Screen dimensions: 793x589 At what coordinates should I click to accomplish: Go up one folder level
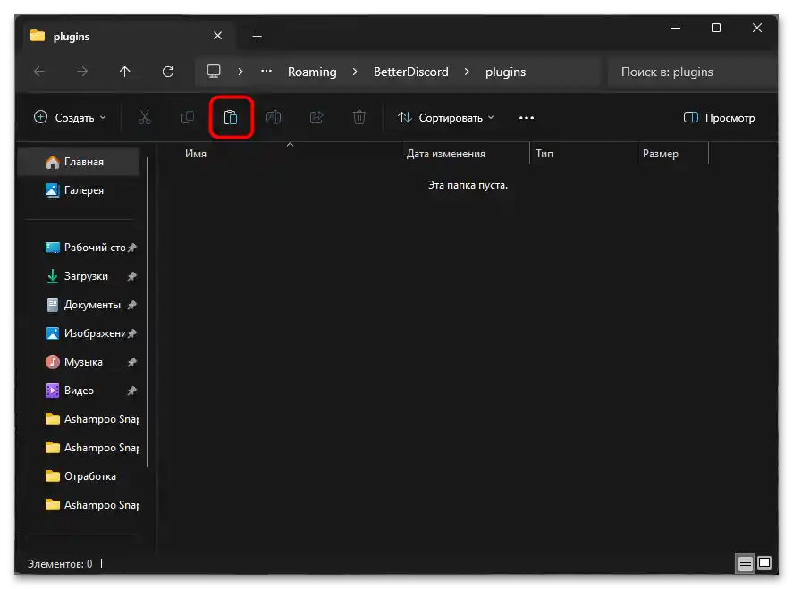click(125, 72)
